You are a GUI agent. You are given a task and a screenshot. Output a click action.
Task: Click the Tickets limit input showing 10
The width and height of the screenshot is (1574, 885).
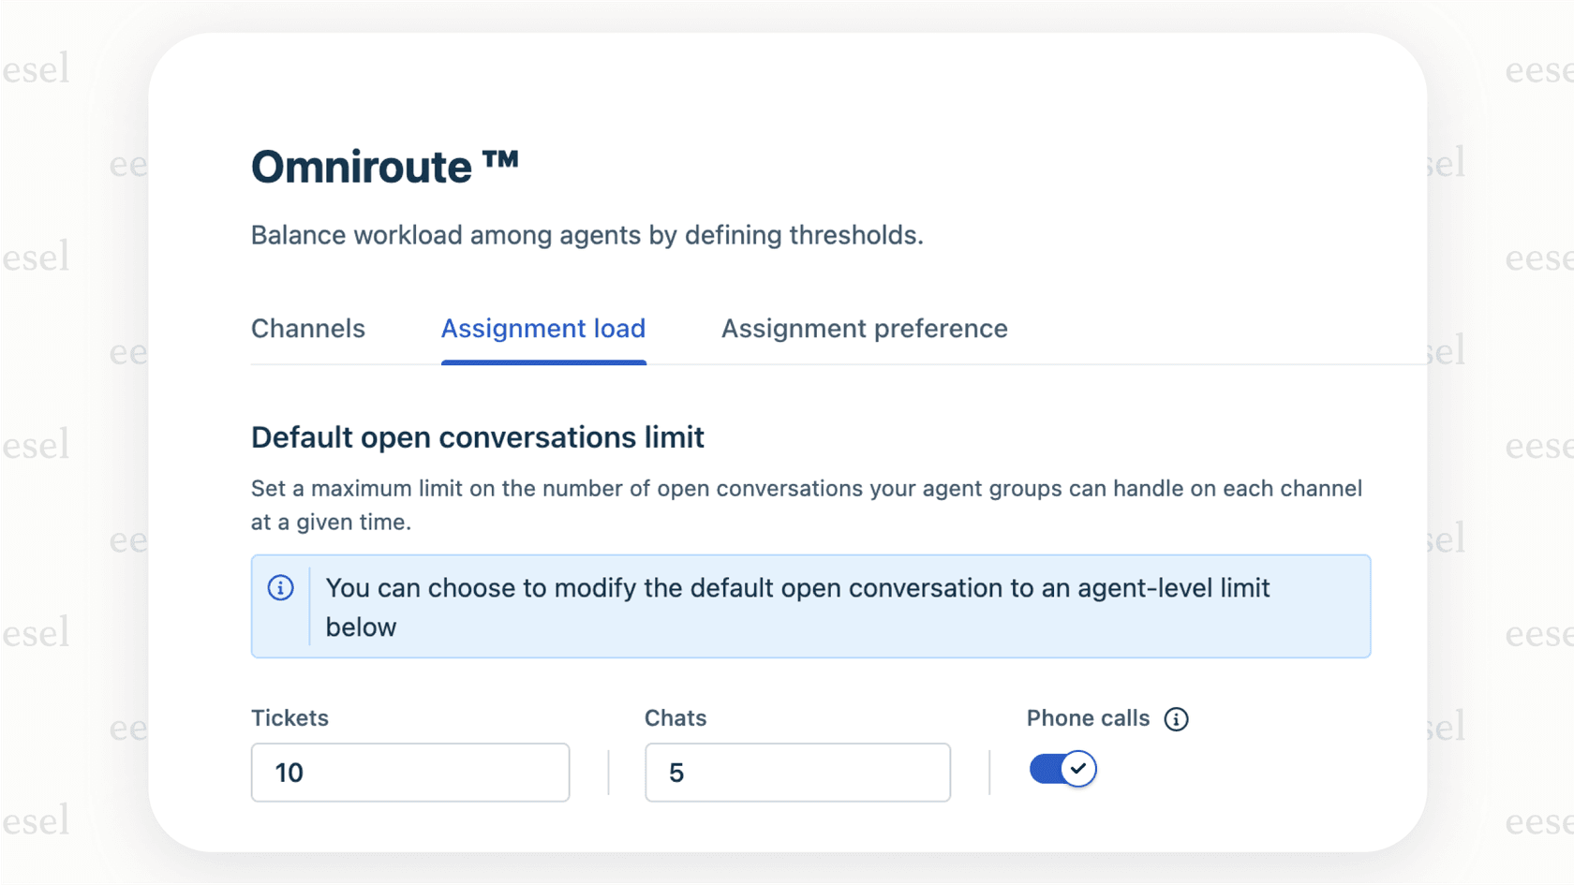(409, 773)
